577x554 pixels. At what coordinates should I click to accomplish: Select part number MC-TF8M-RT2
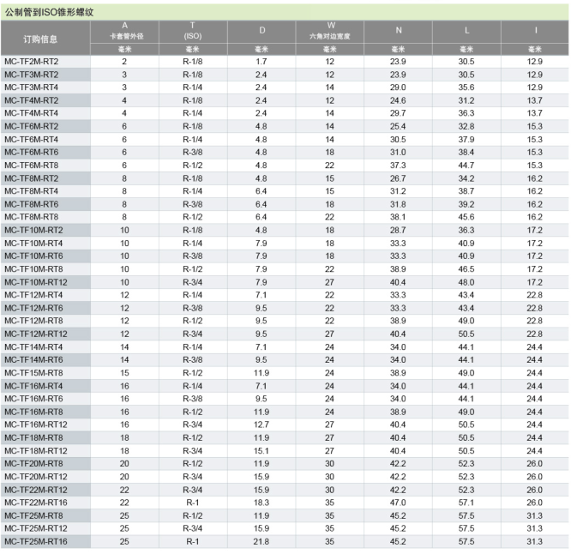(32, 178)
